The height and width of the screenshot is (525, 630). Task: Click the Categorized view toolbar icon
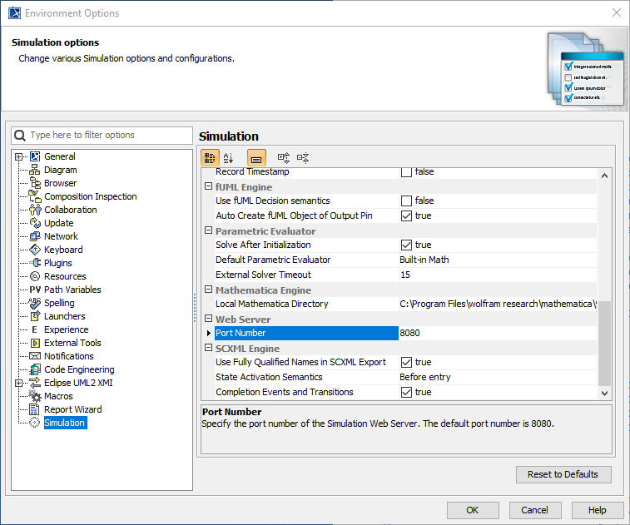pos(210,158)
